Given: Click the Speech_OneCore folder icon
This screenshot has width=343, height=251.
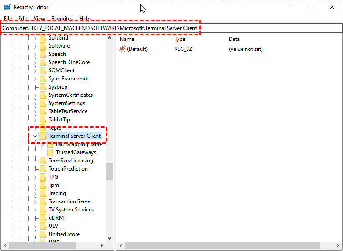Looking at the screenshot, I should coord(43,62).
